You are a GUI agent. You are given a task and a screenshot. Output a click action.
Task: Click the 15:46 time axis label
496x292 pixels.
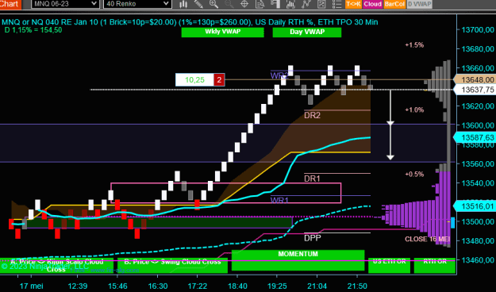[117, 286]
